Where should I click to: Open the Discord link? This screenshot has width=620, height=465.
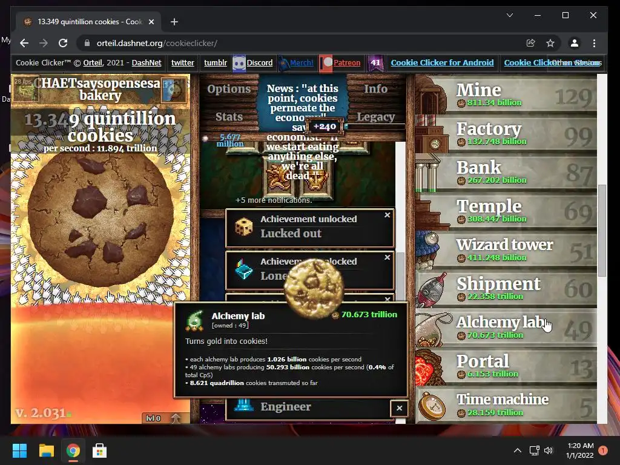coord(259,62)
